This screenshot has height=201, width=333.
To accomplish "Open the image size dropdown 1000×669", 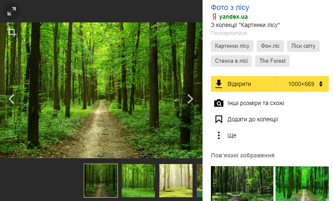I will (x=303, y=84).
